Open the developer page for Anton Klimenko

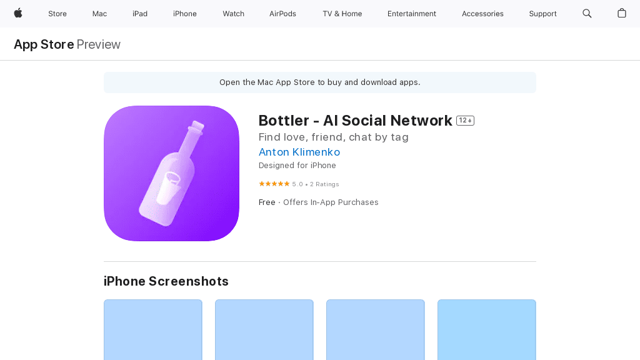point(299,152)
